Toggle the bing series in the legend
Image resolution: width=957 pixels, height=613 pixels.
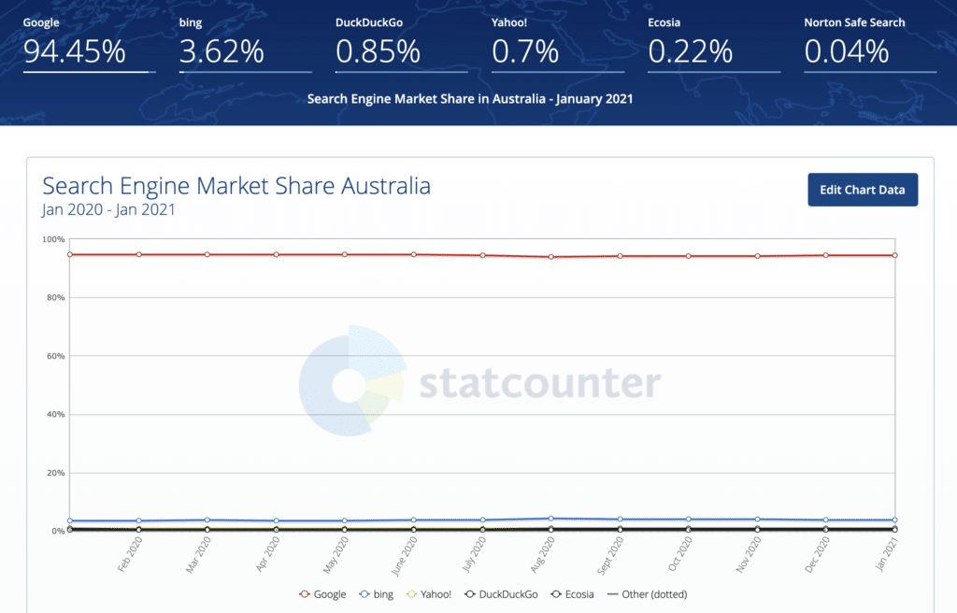(377, 594)
